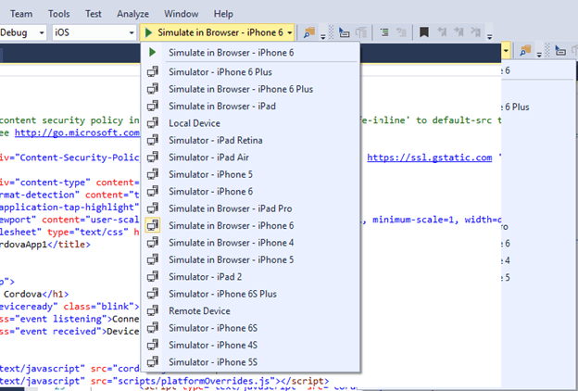This screenshot has width=578, height=391.
Task: Go to previous bookmark icon
Action: coord(442,32)
